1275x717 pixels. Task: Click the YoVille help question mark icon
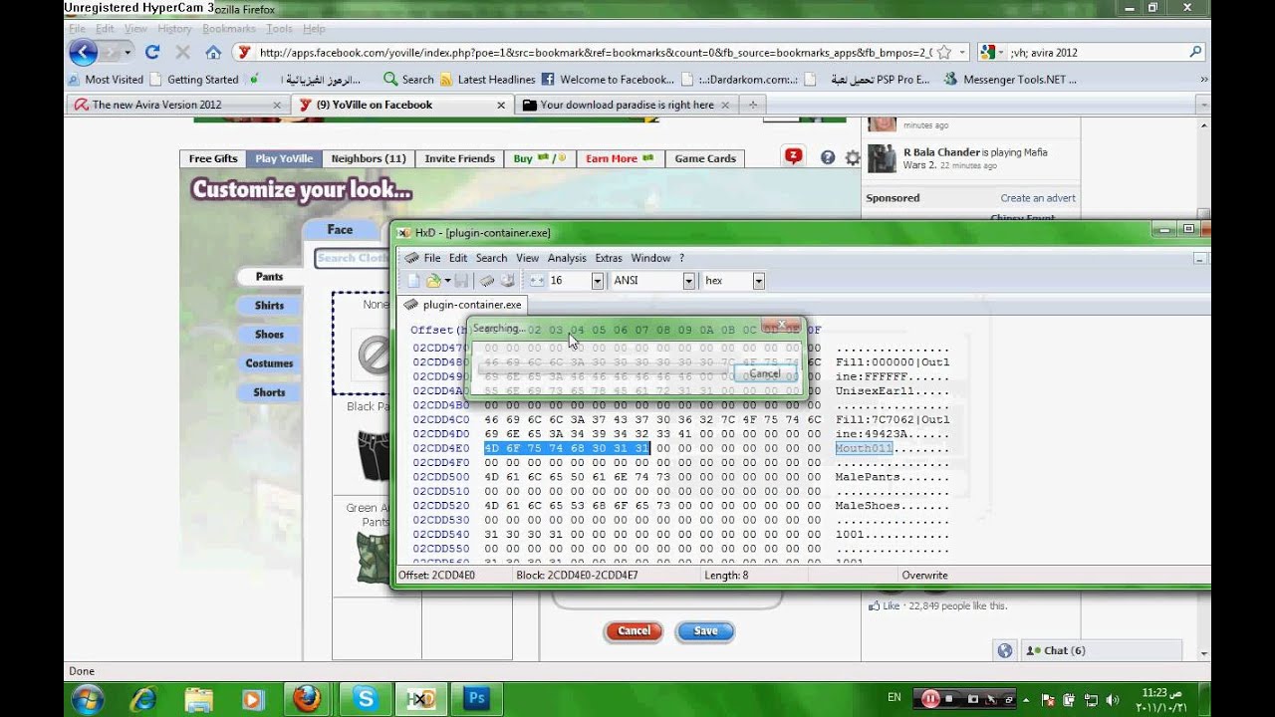(828, 157)
